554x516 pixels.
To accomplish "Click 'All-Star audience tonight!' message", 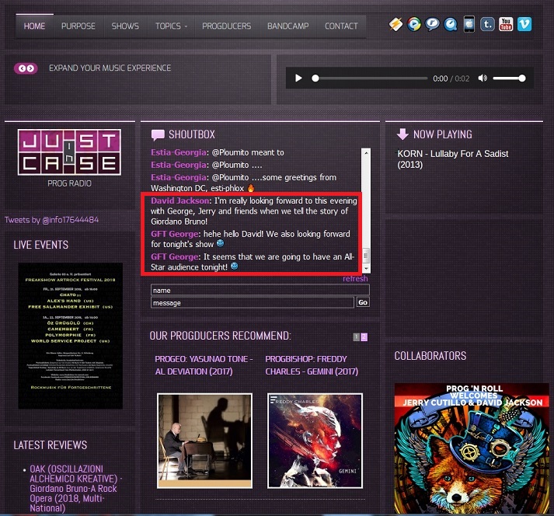I will tap(253, 262).
